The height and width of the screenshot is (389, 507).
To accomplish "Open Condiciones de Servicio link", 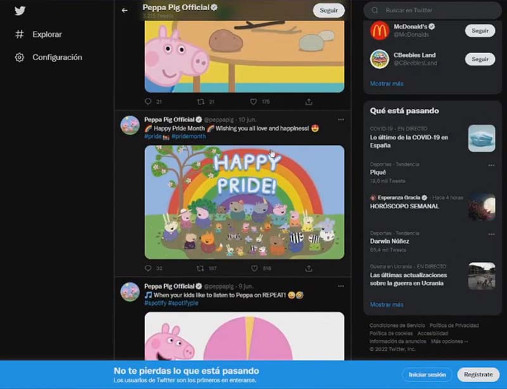I will (x=397, y=325).
